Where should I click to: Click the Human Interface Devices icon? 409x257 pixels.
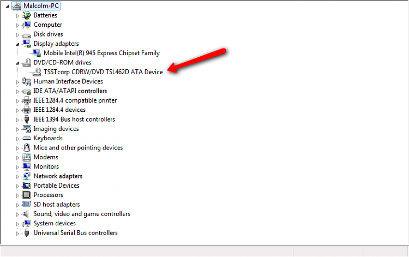(x=26, y=81)
